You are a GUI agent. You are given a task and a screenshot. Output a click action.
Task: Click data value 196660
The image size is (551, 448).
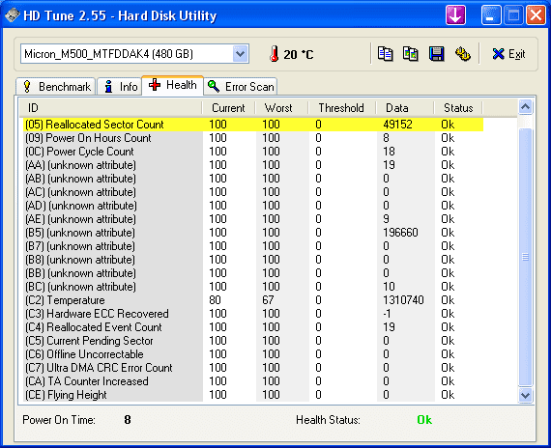coord(400,233)
